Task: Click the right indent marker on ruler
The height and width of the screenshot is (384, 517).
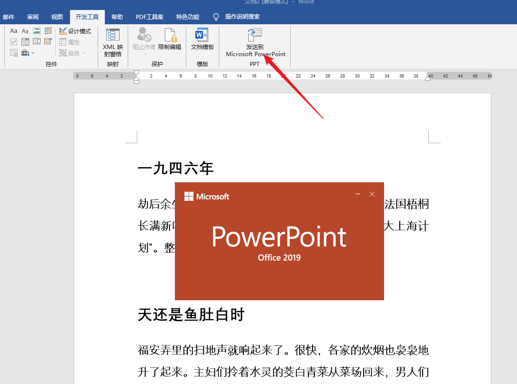Action: (x=427, y=78)
